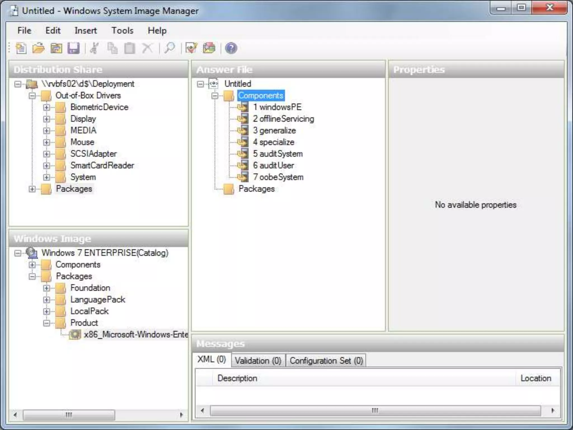
Task: Select the Foundation package folder
Action: [90, 288]
